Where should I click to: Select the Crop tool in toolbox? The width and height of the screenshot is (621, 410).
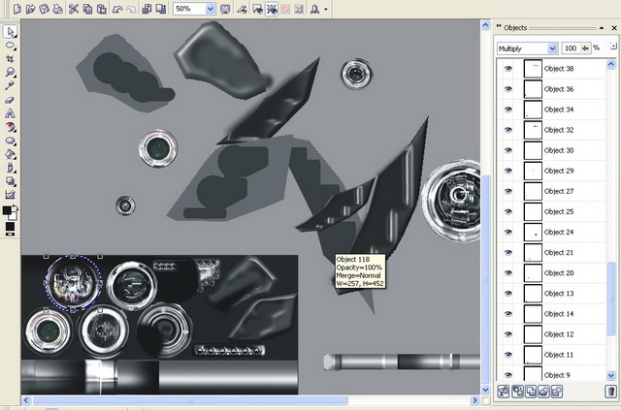(x=10, y=58)
